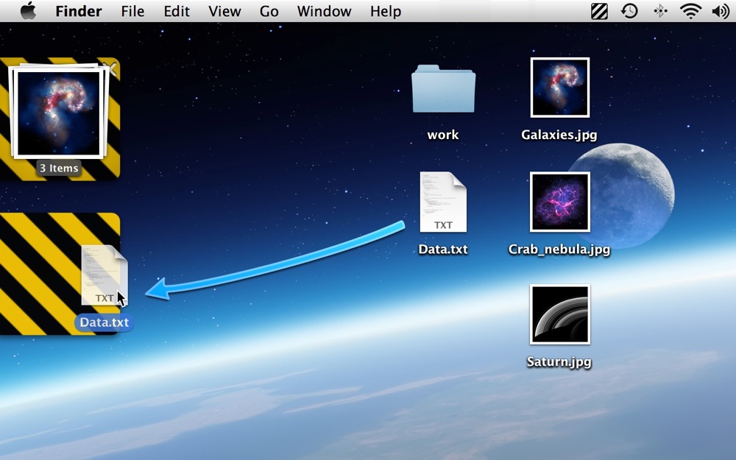This screenshot has width=736, height=460.
Task: Select the Saturn.jpg thumbnail
Action: click(x=559, y=314)
